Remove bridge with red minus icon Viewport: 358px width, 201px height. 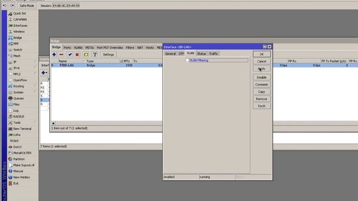click(x=61, y=55)
